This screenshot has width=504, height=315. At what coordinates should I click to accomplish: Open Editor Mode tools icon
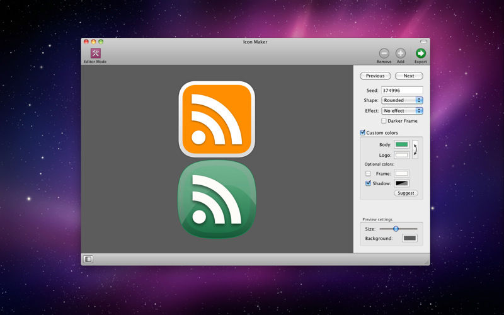pyautogui.click(x=96, y=53)
